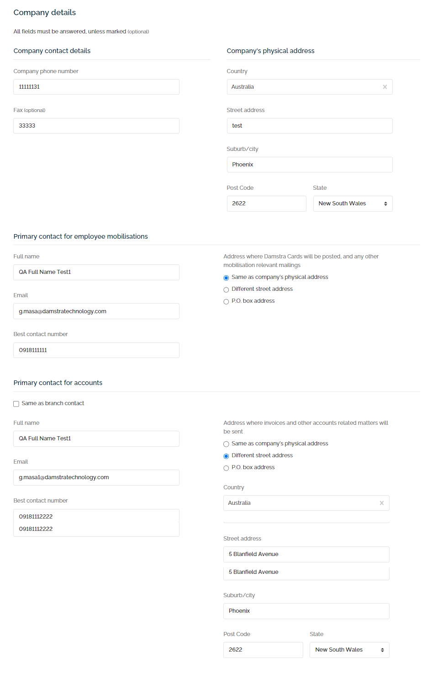Select Different street address for card mailings
Viewport: 427px width, 674px height.
point(226,289)
